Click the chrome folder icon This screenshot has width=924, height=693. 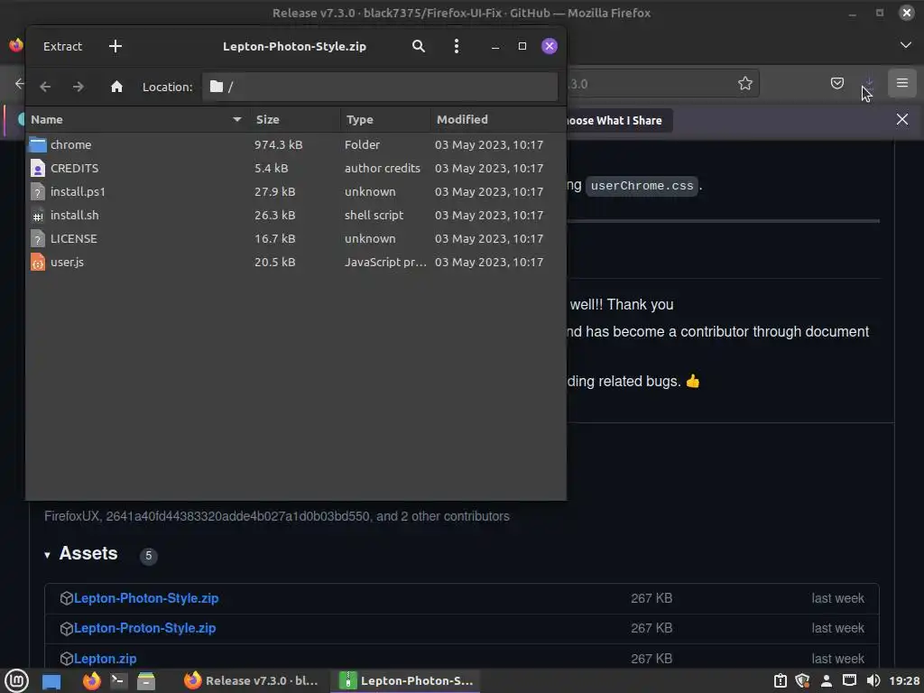click(38, 144)
